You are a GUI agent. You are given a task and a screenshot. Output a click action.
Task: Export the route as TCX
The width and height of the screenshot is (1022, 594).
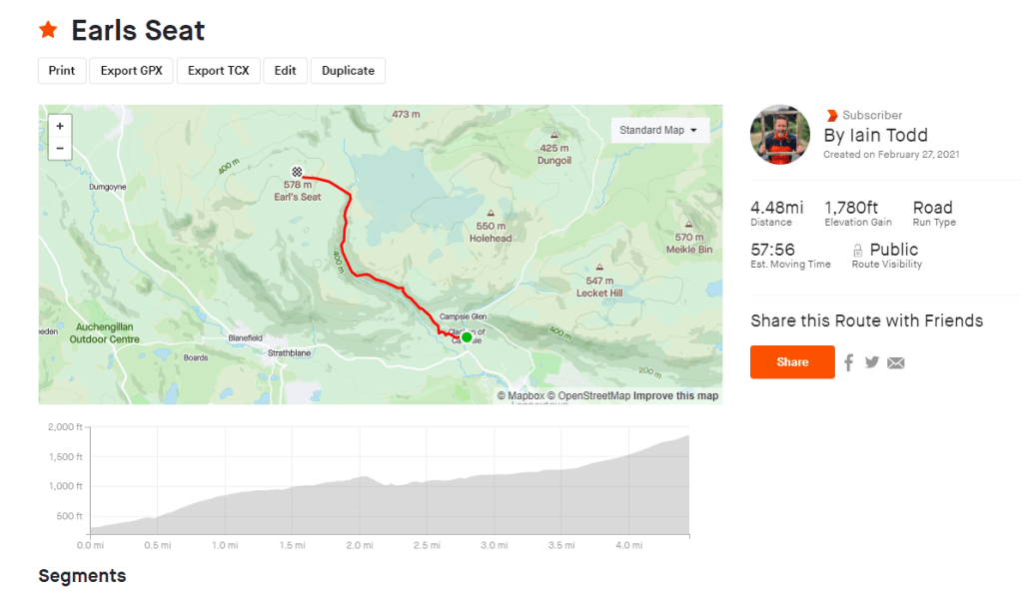click(x=219, y=71)
